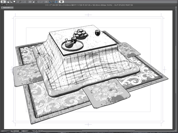Activate the Scale/Rotate transform icon
The image size is (178, 133).
36,2
